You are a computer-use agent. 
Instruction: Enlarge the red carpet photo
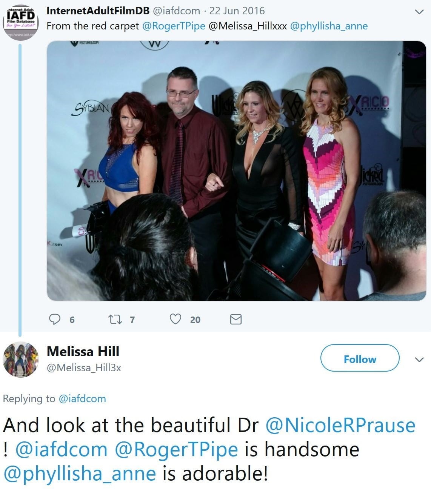coord(236,171)
